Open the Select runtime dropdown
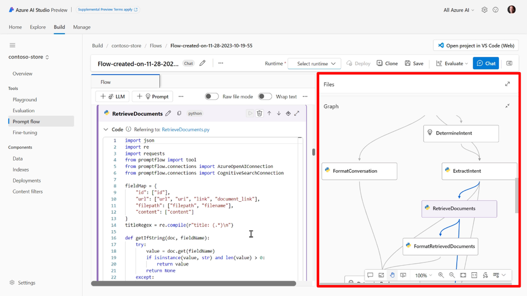This screenshot has width=527, height=296. click(x=315, y=64)
